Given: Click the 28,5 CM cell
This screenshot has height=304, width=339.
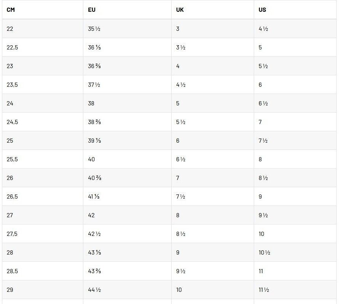Looking at the screenshot, I should (12, 271).
